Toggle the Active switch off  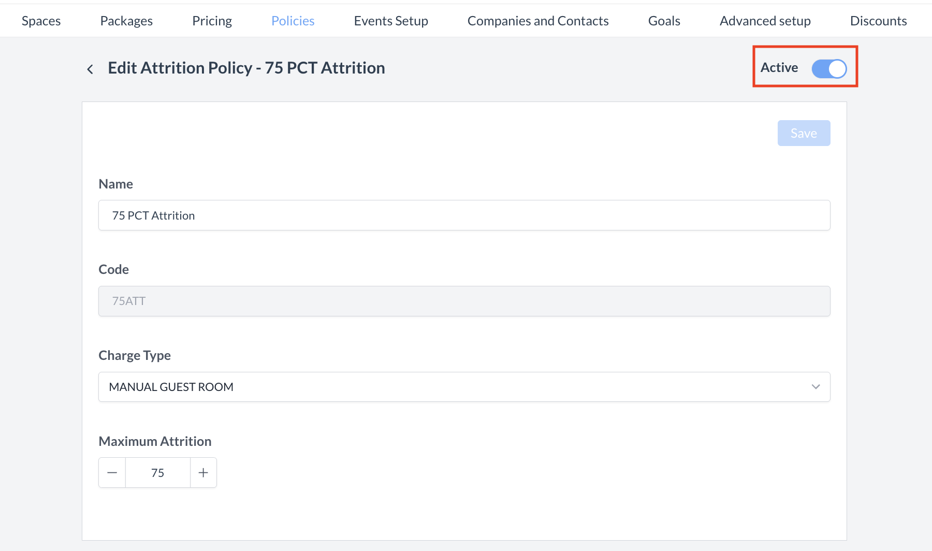829,68
